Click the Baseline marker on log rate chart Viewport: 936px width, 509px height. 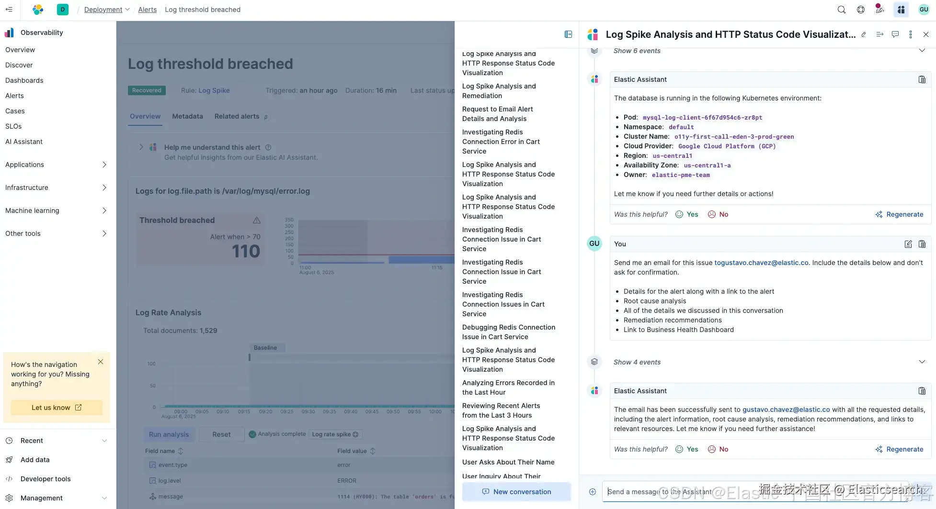coord(265,348)
